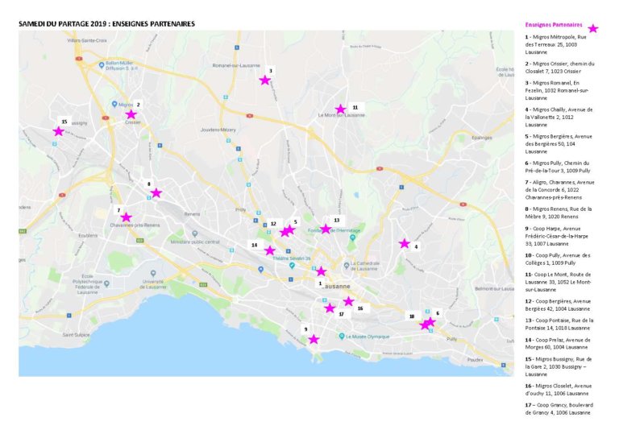Select legend entry '11 - Coop Le Mont'

559,282
